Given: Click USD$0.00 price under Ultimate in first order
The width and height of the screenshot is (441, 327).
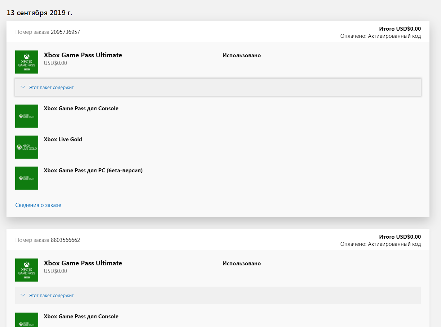Looking at the screenshot, I should click(55, 63).
